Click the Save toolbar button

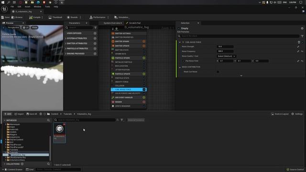pos(5,17)
